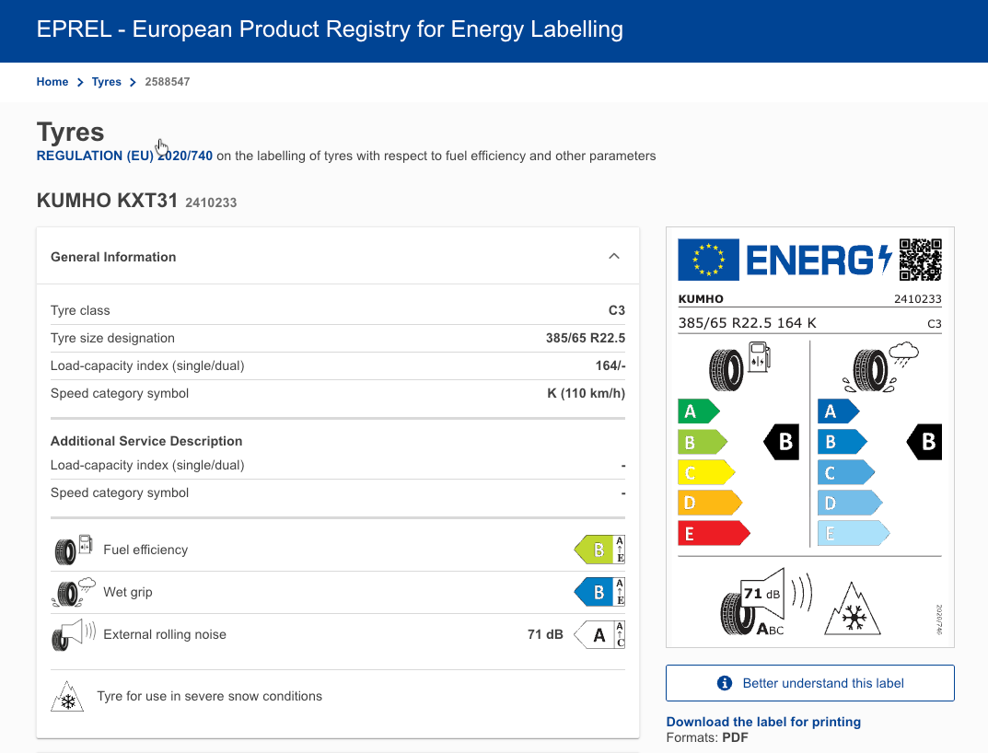988x753 pixels.
Task: Click the EU flag on energy label
Action: pos(708,260)
